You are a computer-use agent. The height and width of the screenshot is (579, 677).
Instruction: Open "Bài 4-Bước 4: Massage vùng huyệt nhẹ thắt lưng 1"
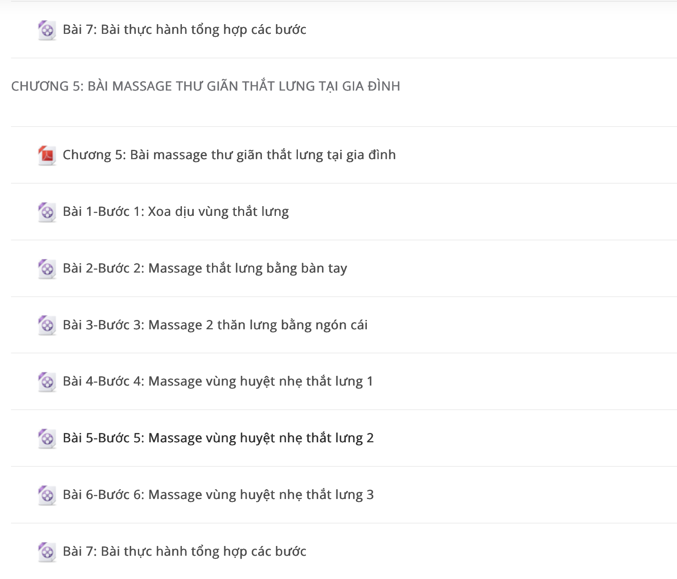pos(218,381)
